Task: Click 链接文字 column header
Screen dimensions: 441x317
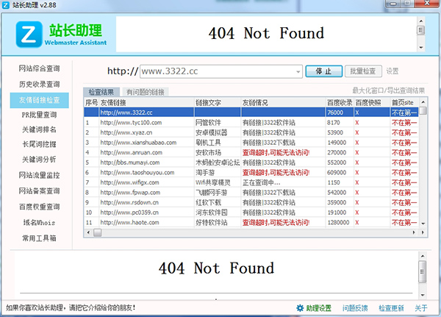Action: [218, 103]
